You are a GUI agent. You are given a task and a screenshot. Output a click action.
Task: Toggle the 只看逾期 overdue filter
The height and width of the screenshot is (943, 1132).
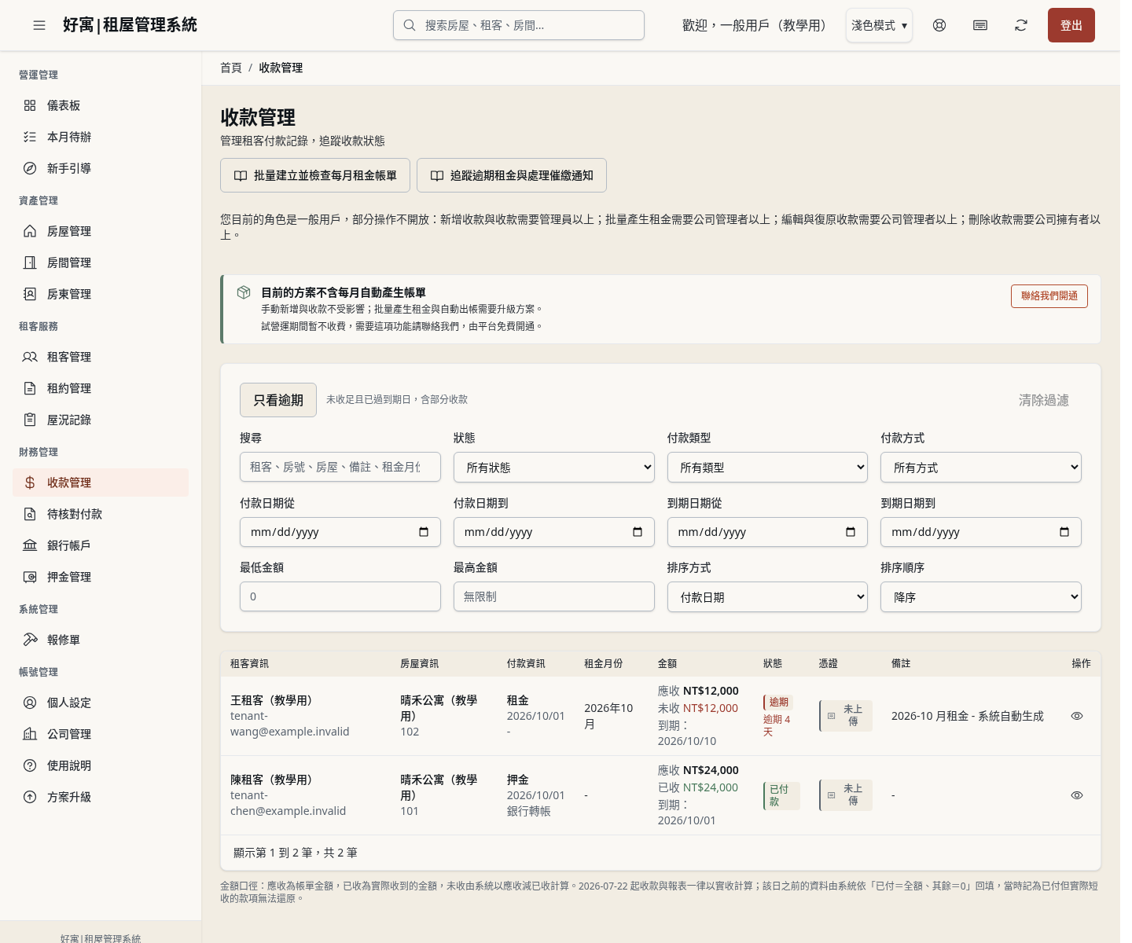(x=278, y=400)
